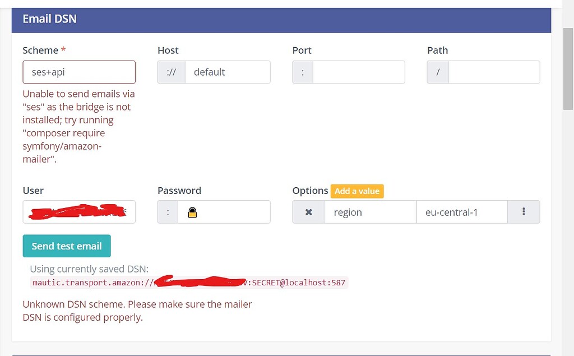Click the Email DSN panel header
This screenshot has height=356, width=574.
pos(49,19)
